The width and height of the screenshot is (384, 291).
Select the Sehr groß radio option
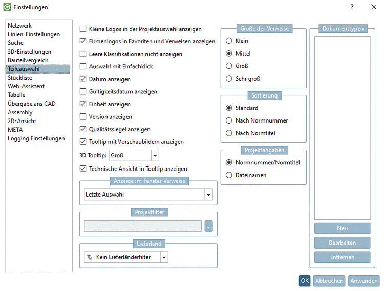(x=229, y=79)
